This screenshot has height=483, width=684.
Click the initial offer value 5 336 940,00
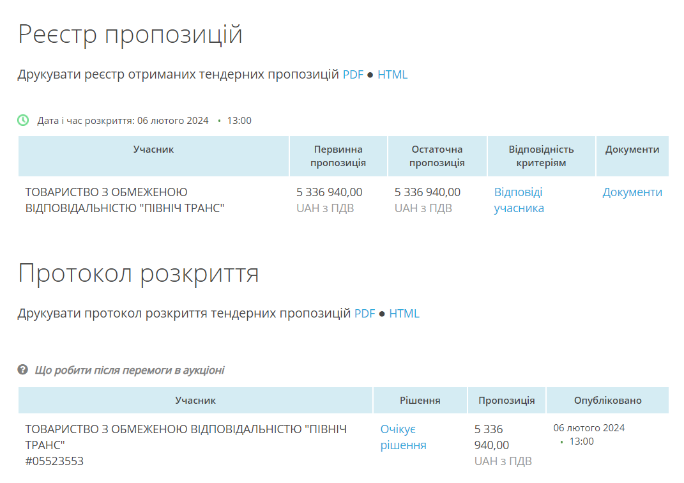click(x=330, y=192)
